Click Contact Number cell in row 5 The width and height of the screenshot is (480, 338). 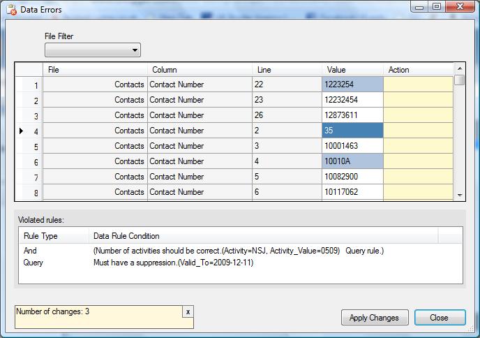pos(200,145)
